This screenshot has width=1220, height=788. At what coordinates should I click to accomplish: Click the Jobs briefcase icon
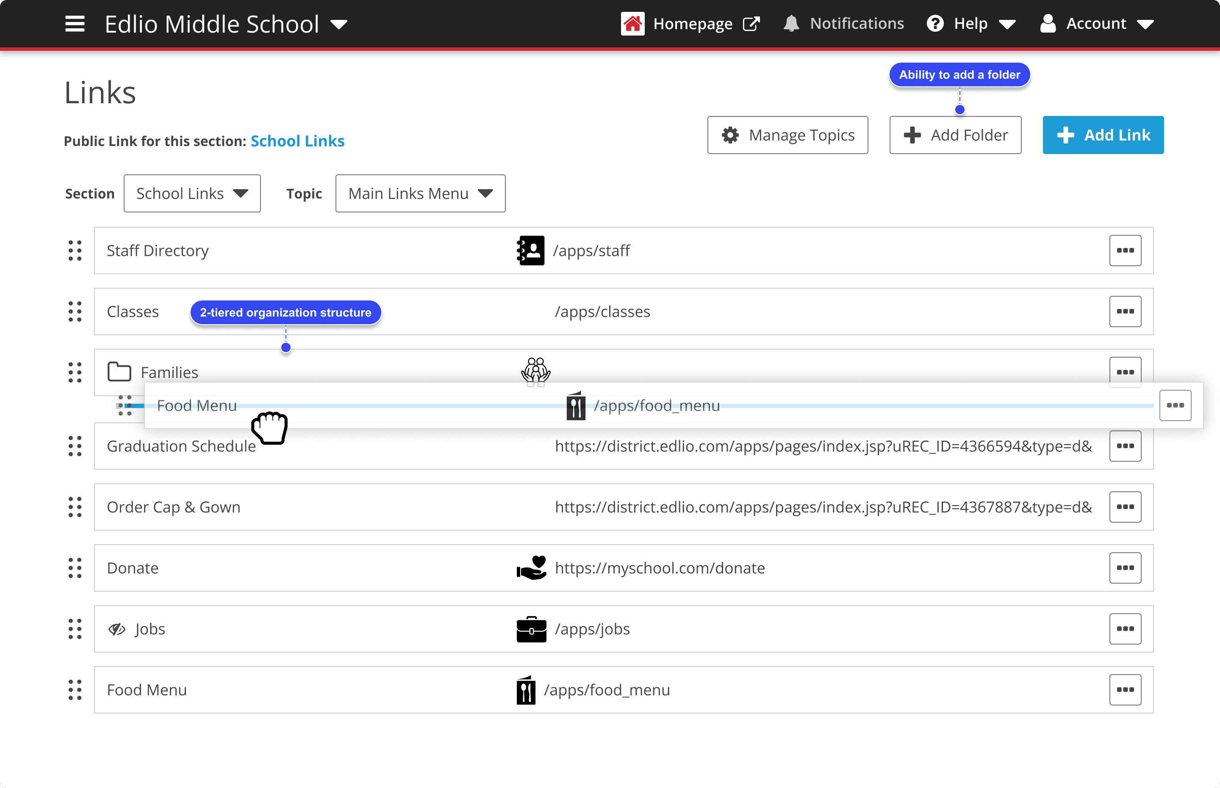pos(531,629)
